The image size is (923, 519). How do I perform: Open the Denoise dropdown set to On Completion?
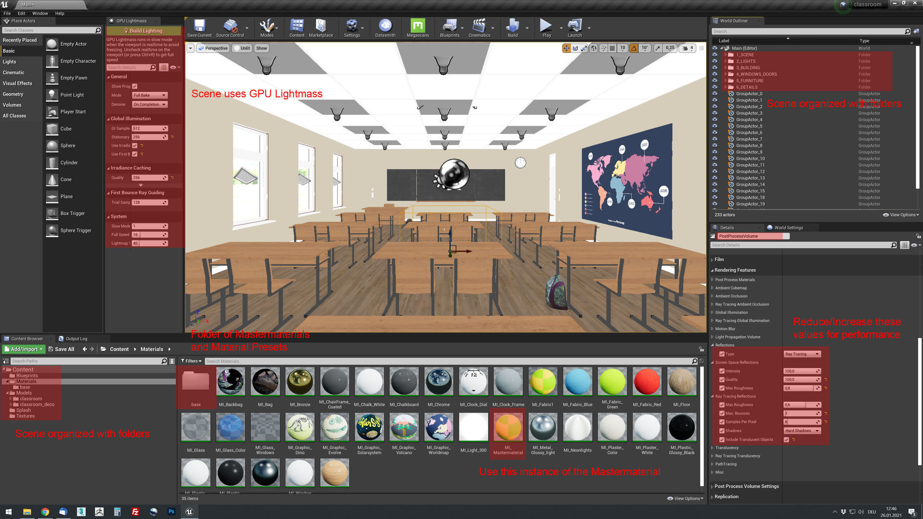pos(149,104)
